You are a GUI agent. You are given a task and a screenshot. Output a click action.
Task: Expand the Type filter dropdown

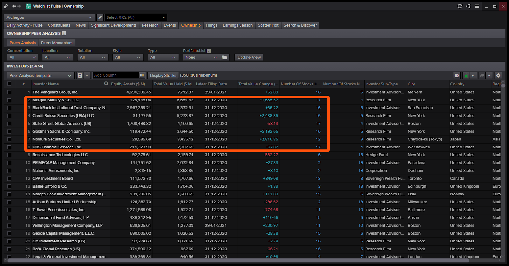(x=163, y=58)
